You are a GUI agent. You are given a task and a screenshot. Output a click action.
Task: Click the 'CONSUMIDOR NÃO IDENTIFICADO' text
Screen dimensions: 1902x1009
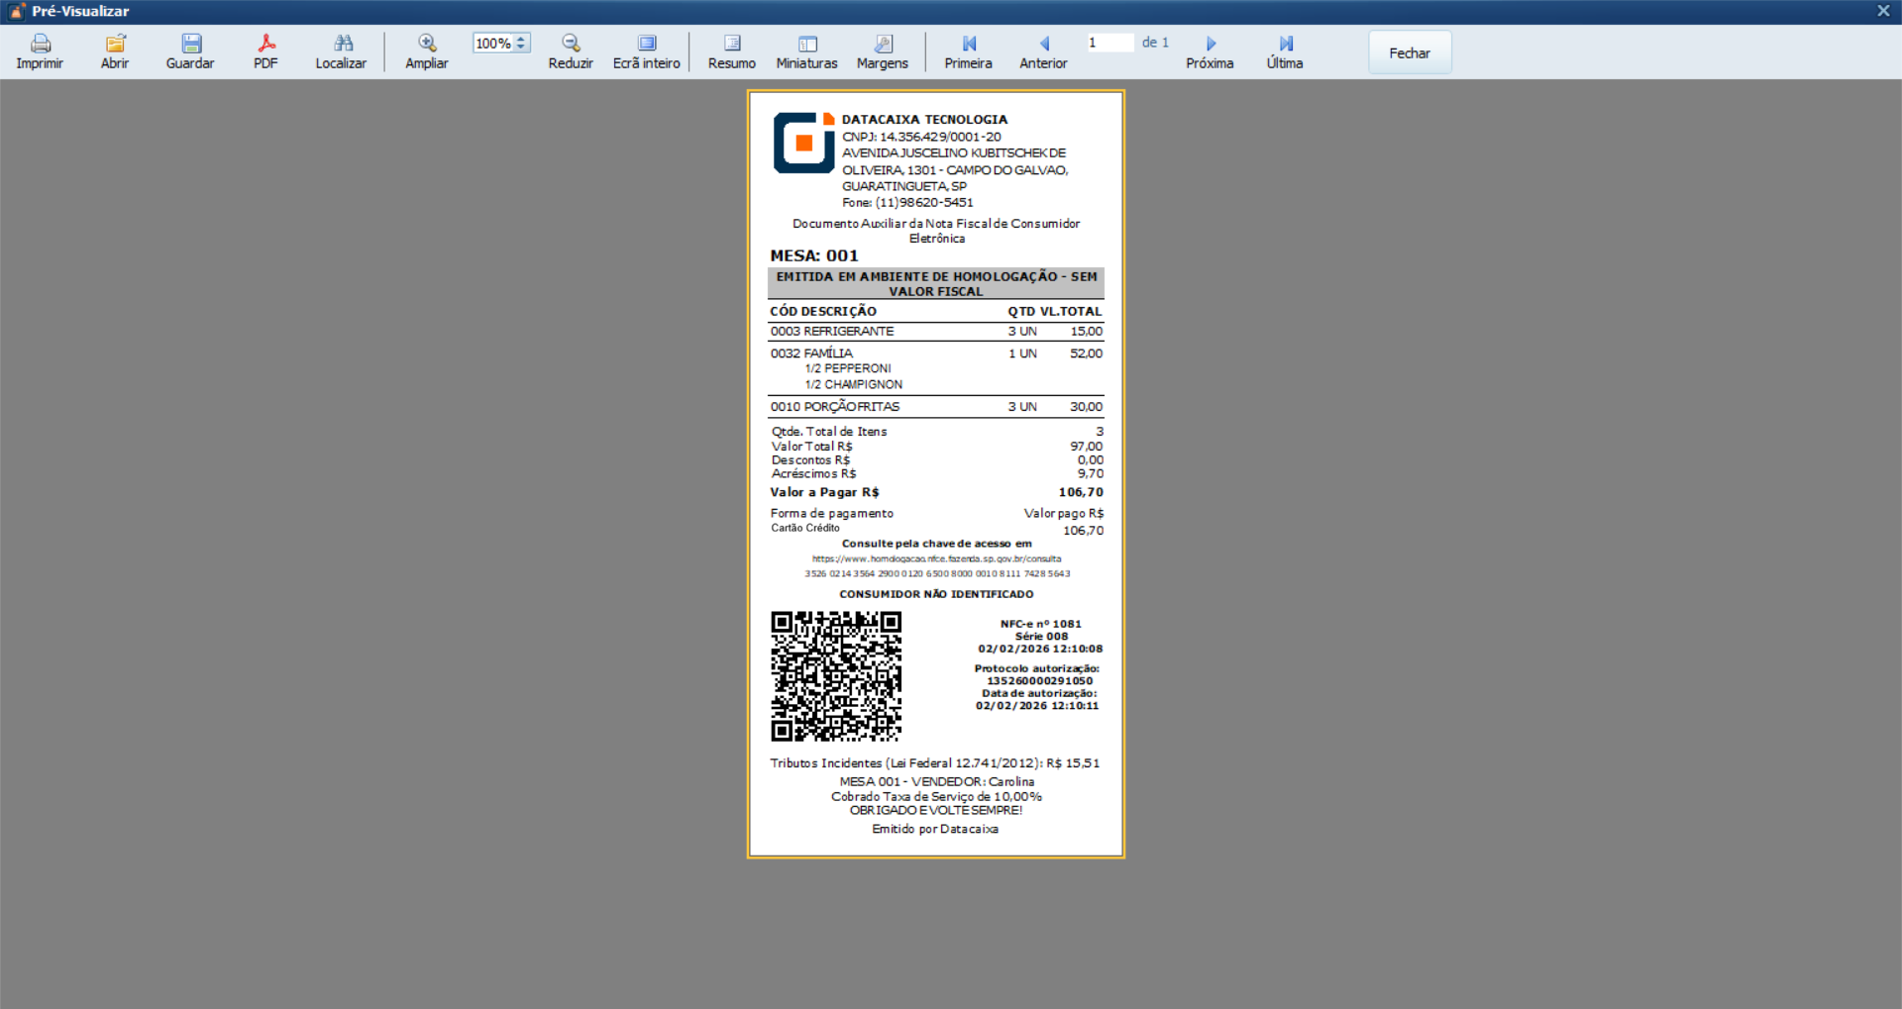(936, 594)
